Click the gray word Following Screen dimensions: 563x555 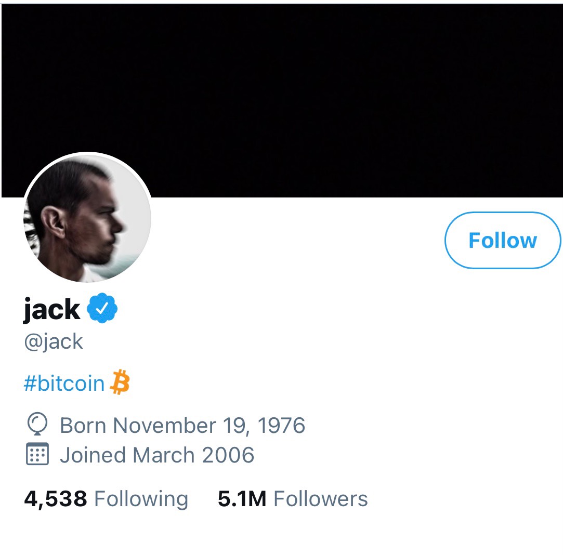(x=141, y=499)
